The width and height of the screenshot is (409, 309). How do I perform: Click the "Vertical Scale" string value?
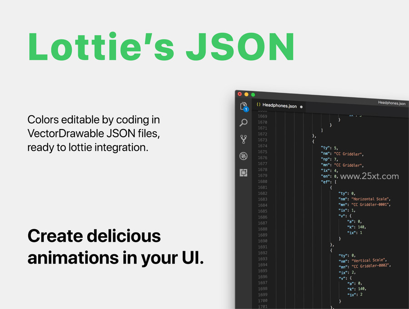click(x=369, y=260)
